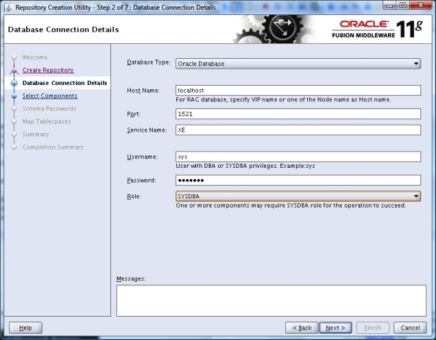This screenshot has width=436, height=340.
Task: Click the Host Name input field
Action: [298, 91]
